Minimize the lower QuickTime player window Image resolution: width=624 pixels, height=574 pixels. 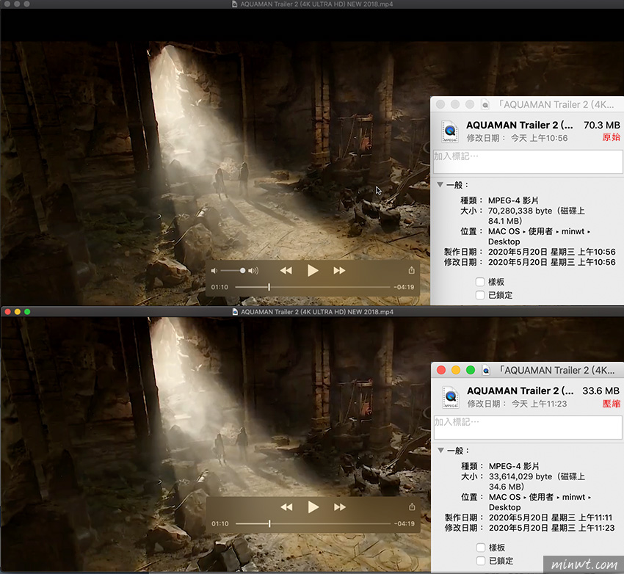17,311
